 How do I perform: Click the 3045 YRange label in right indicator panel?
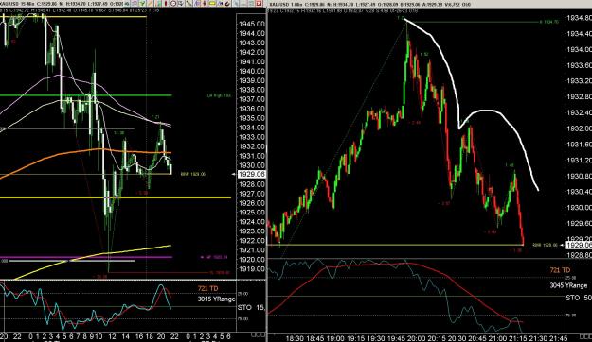pos(568,285)
